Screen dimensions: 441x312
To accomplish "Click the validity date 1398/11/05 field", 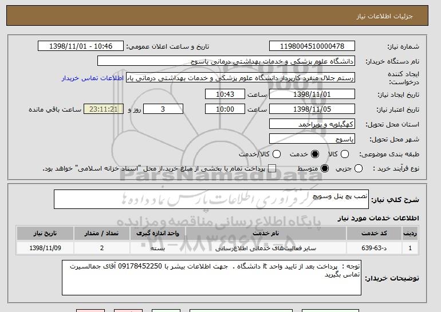I will pos(312,109).
